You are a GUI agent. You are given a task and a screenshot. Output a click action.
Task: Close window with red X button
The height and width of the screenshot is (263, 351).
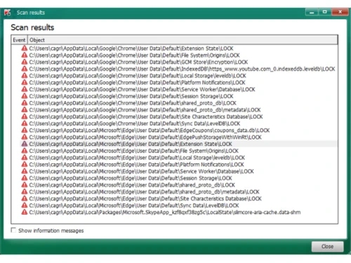340,12
